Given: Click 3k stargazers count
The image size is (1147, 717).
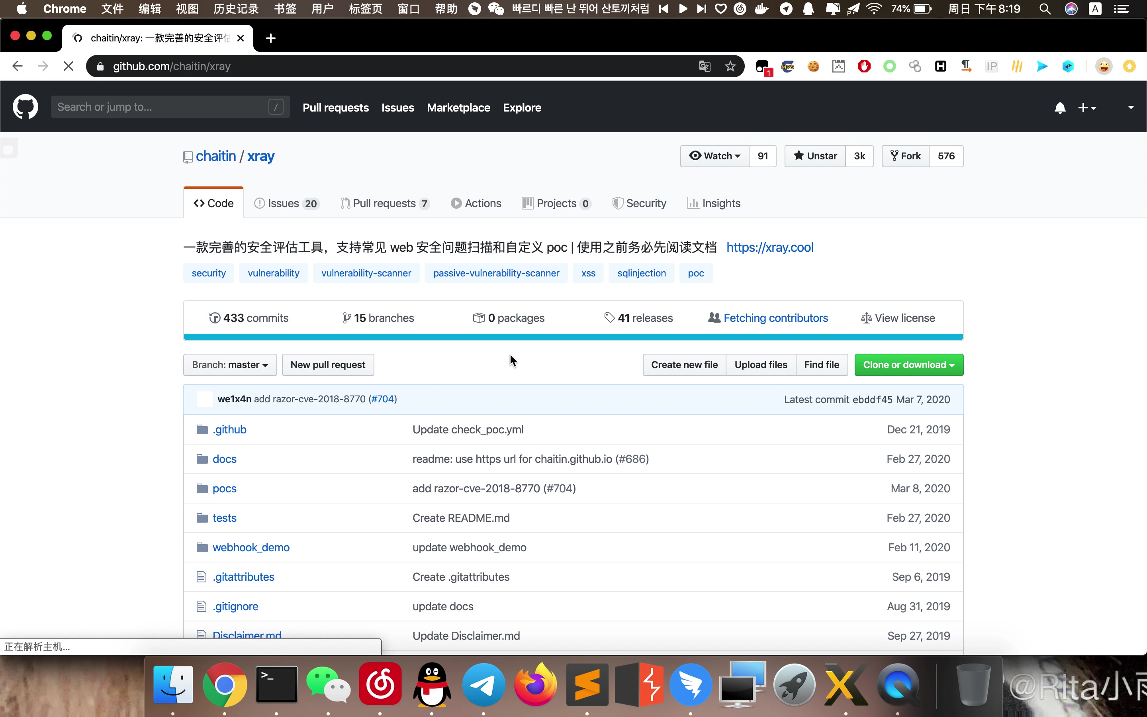Looking at the screenshot, I should pyautogui.click(x=859, y=156).
